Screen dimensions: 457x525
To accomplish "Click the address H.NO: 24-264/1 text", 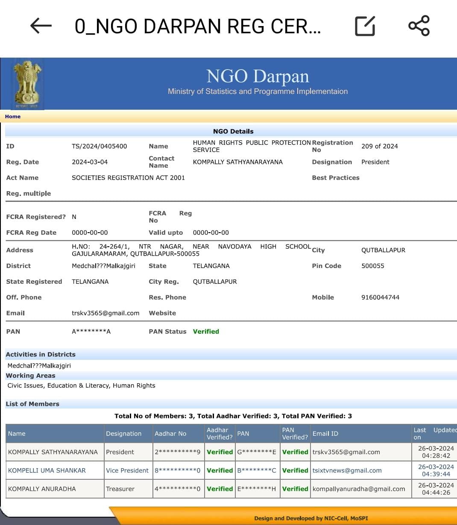I will (191, 250).
